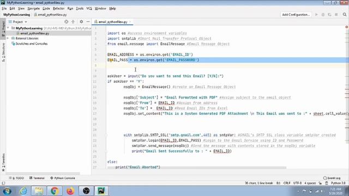Click the Search Everywhere magnifier icon
Screen dimensions: 349x196
coord(345,15)
